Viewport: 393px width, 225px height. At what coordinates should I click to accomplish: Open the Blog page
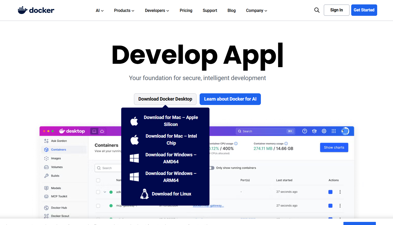232,10
